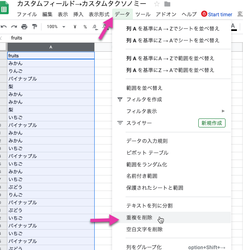243x250 pixels.
Task: Click the Google Sheets home icon
Action: pyautogui.click(x=4, y=8)
